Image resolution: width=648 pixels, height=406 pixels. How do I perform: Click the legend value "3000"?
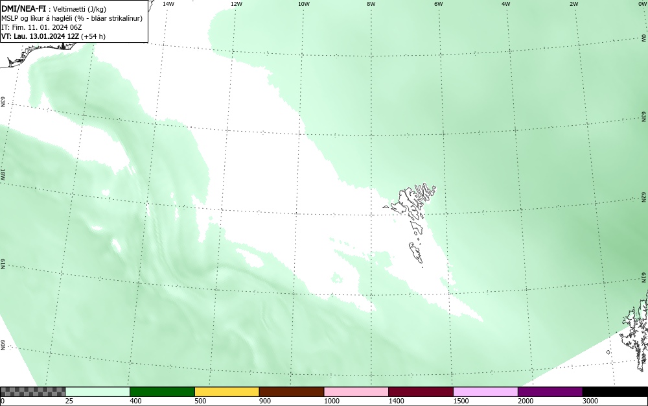(590, 401)
